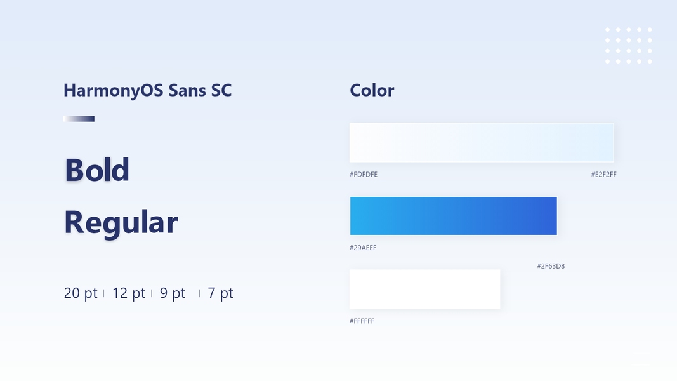Select the solid white color swatch
Screen dimensions: 677x381
(x=424, y=290)
